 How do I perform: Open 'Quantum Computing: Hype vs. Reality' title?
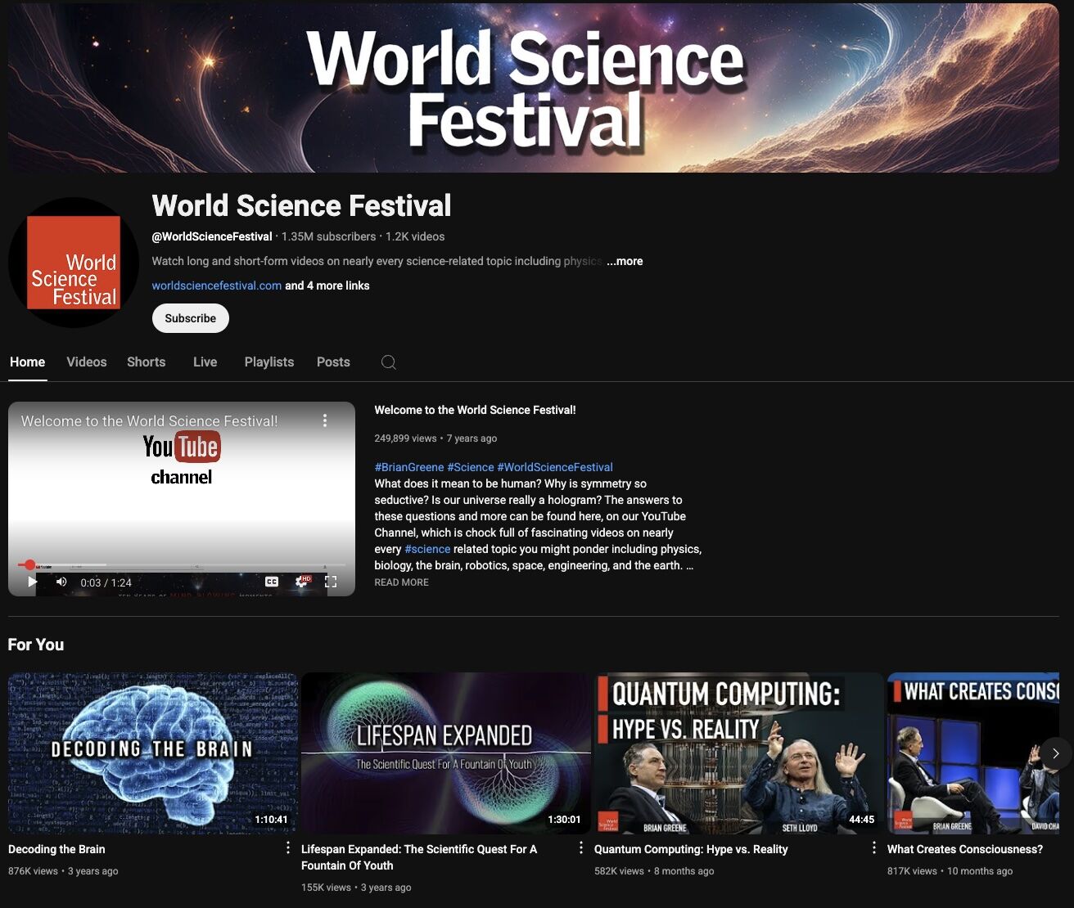tap(691, 849)
